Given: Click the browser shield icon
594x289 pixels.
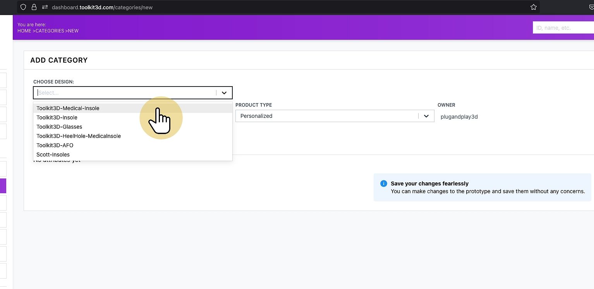Looking at the screenshot, I should [23, 7].
